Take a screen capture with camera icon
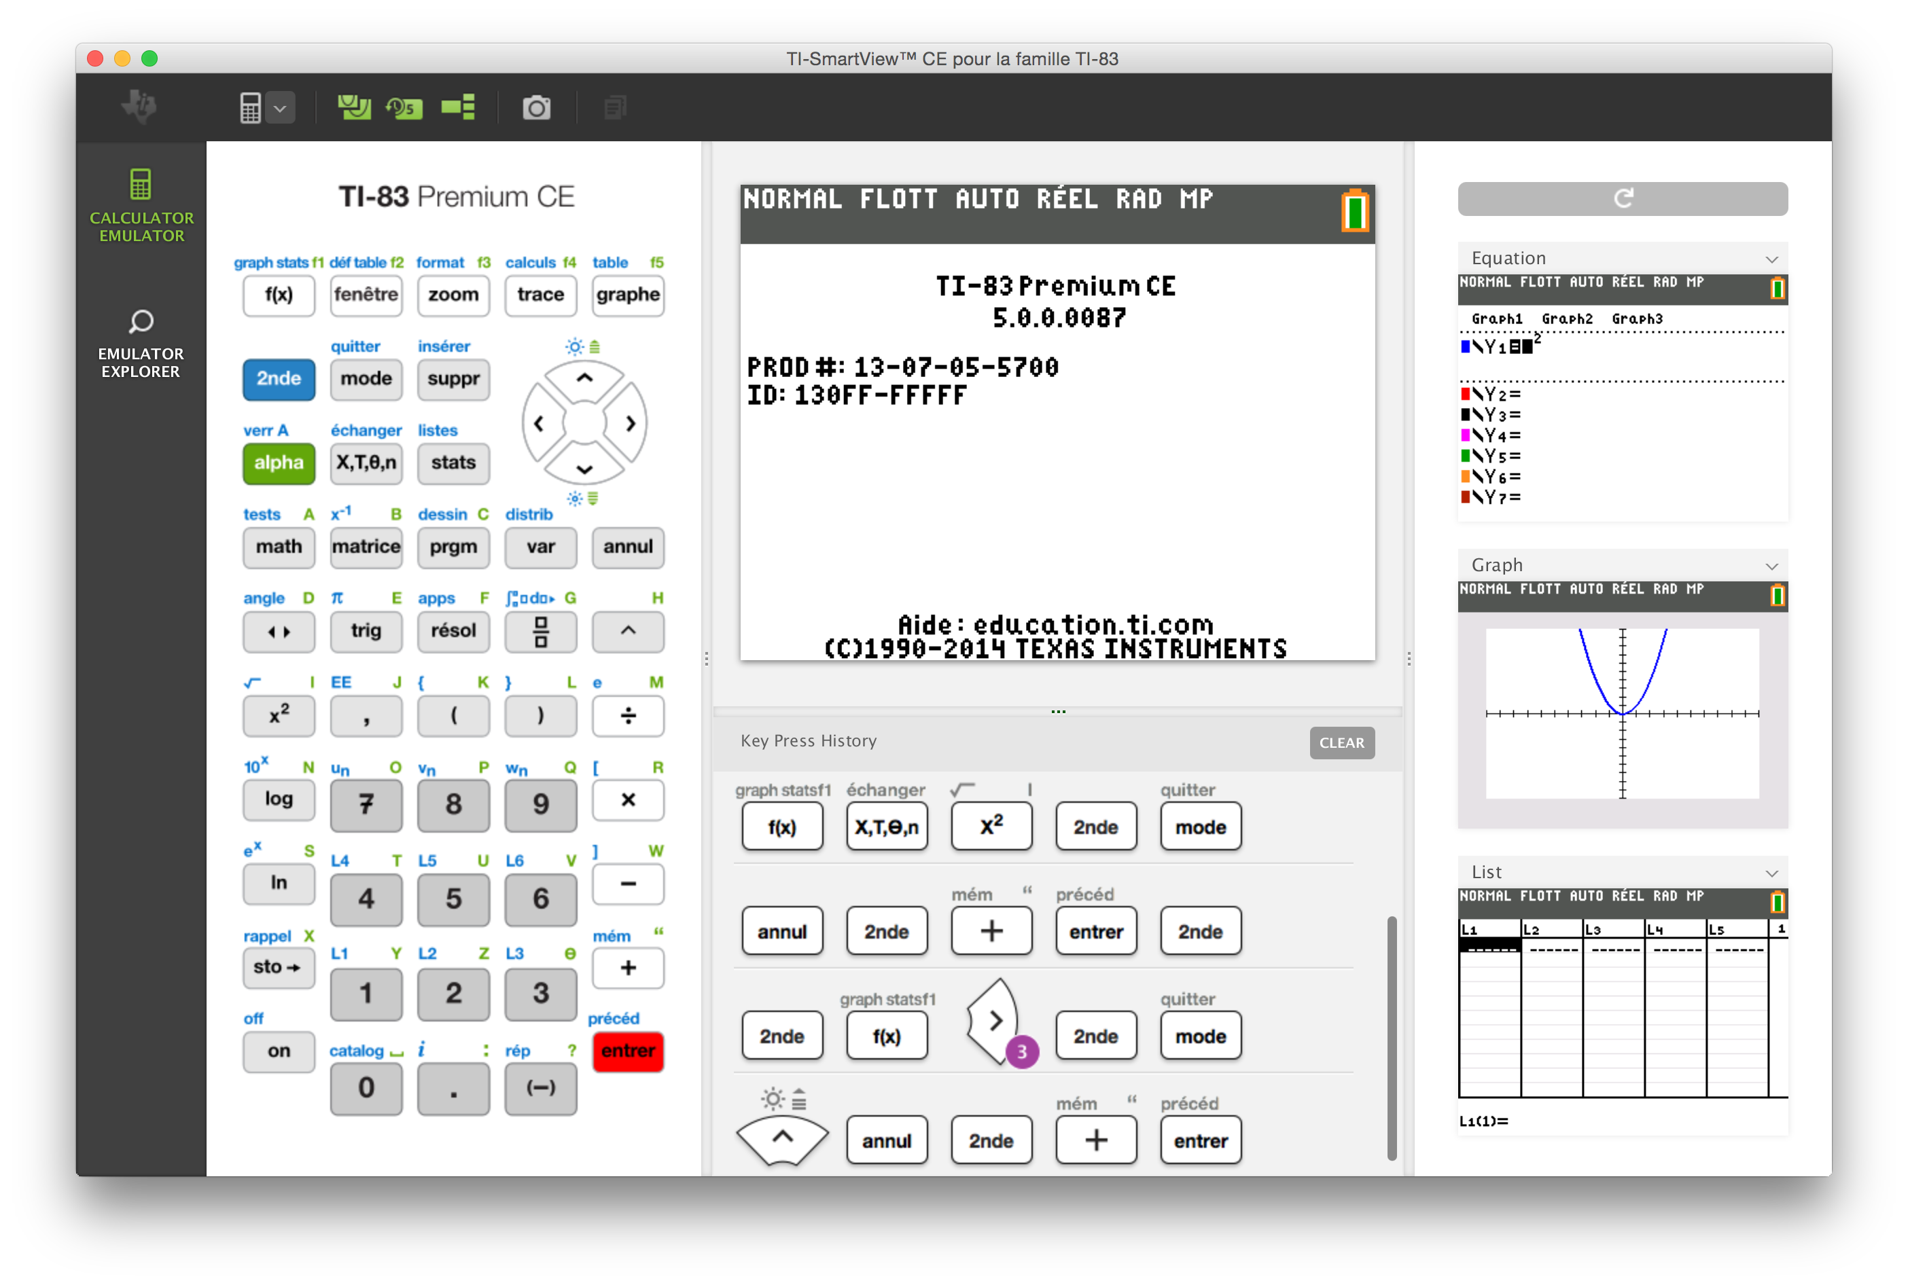 click(537, 107)
